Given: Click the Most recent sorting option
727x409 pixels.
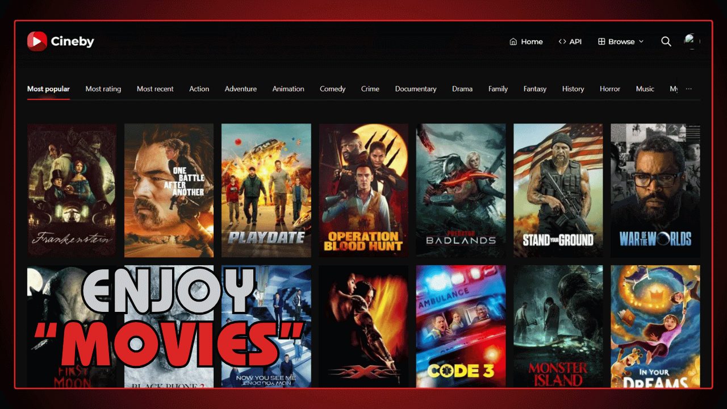Looking at the screenshot, I should (x=155, y=89).
